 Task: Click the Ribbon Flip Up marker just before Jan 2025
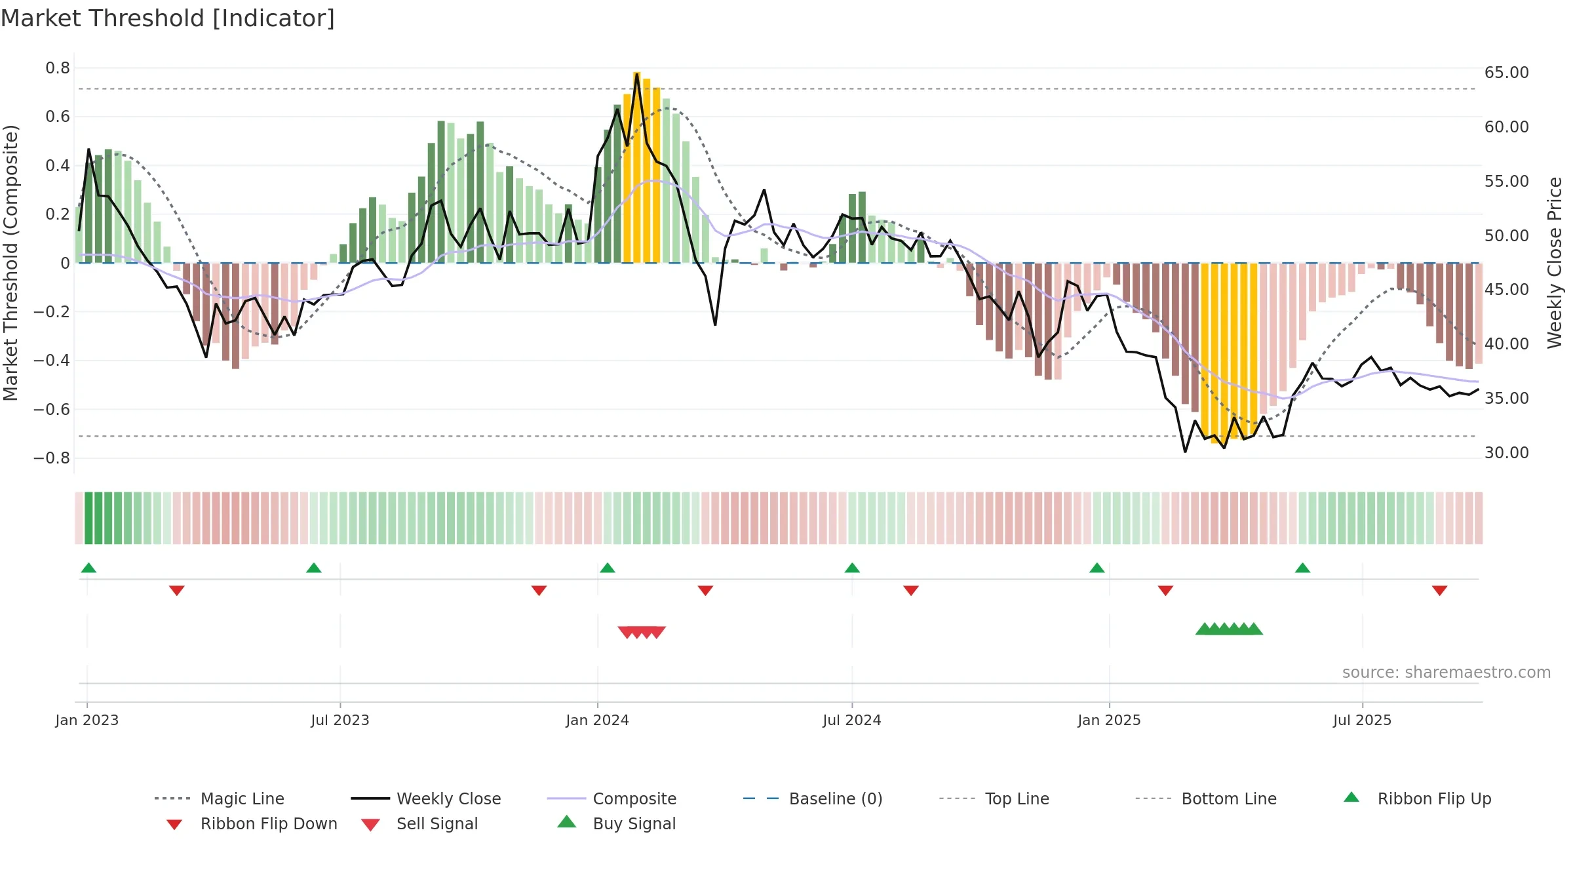pyautogui.click(x=1097, y=568)
